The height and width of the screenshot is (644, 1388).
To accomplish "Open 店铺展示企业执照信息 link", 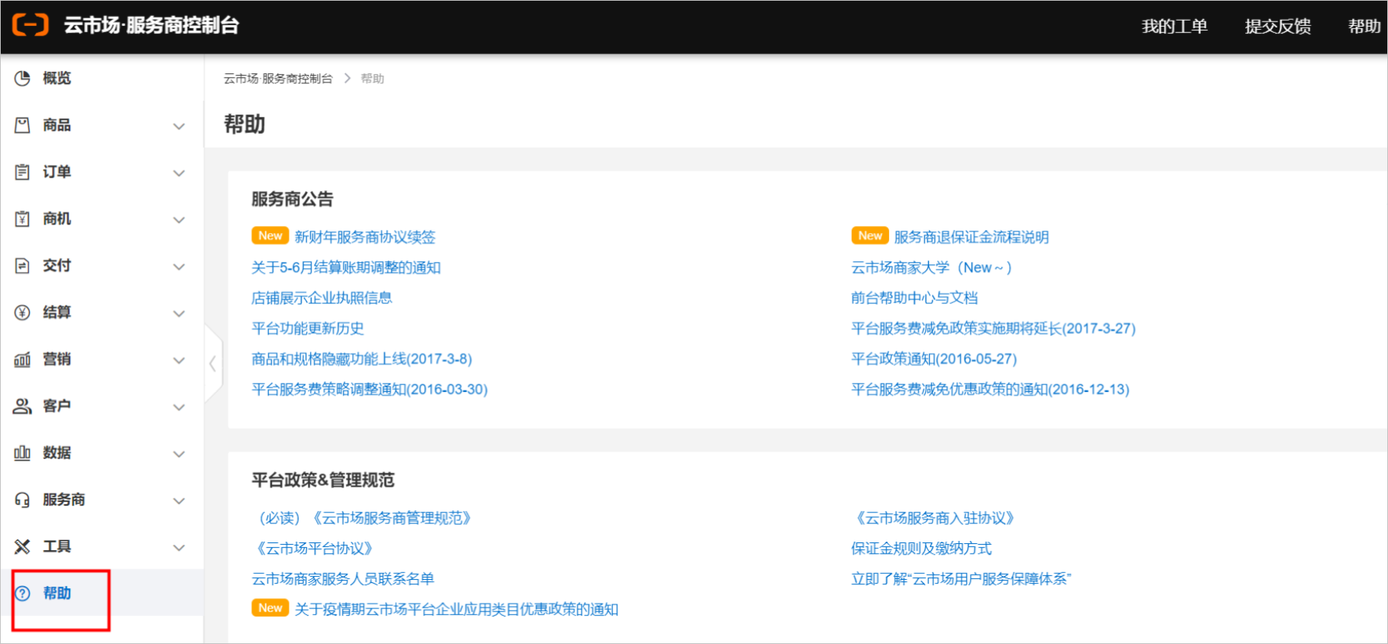I will (322, 298).
